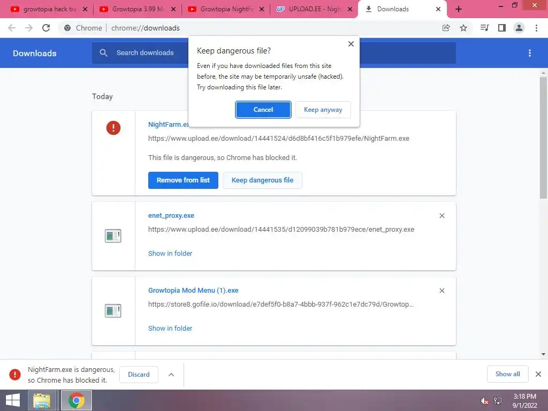This screenshot has height=411, width=548.
Task: Remove NightFarm.exe from the list
Action: pos(183,180)
